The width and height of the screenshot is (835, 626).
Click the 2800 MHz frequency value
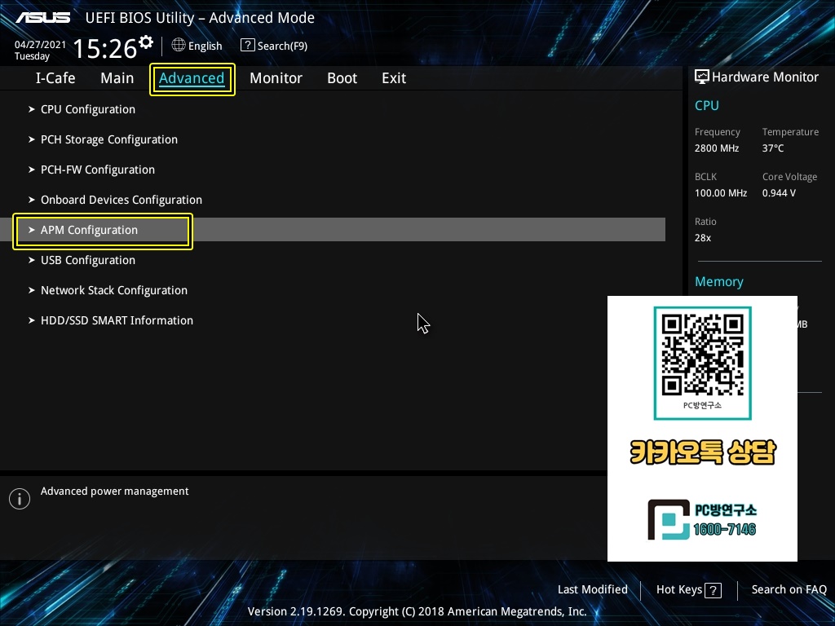coord(716,148)
